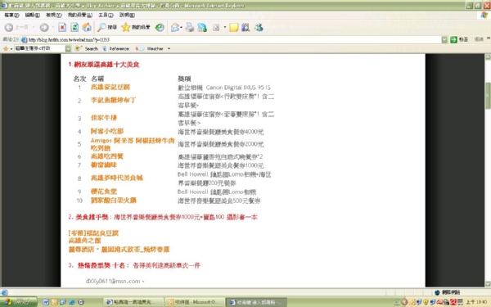The width and height of the screenshot is (491, 307).
Task: Click the first ranked restaurant link
Action: coord(110,87)
